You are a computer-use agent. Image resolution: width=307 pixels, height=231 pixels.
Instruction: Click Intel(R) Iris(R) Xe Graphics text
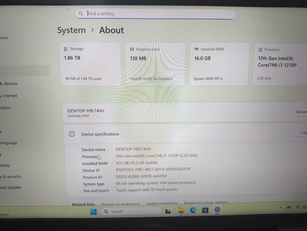click(151, 79)
